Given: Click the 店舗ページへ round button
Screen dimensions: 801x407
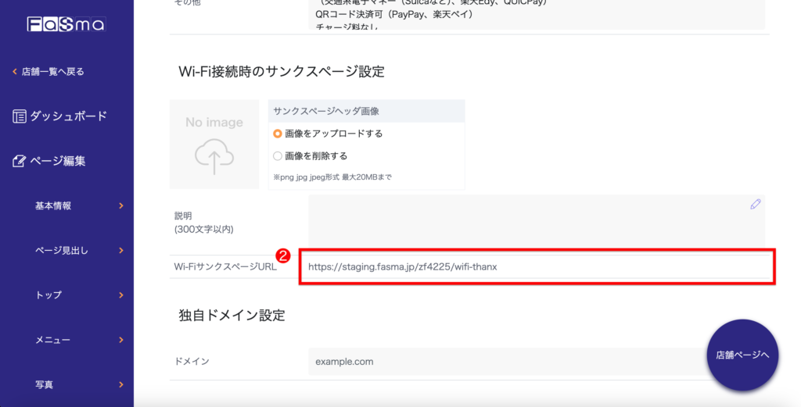Looking at the screenshot, I should coord(742,355).
